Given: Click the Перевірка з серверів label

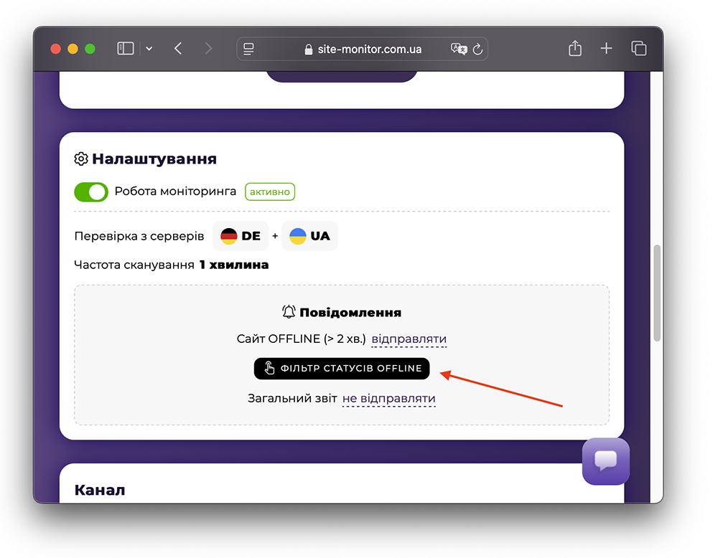Looking at the screenshot, I should [139, 236].
